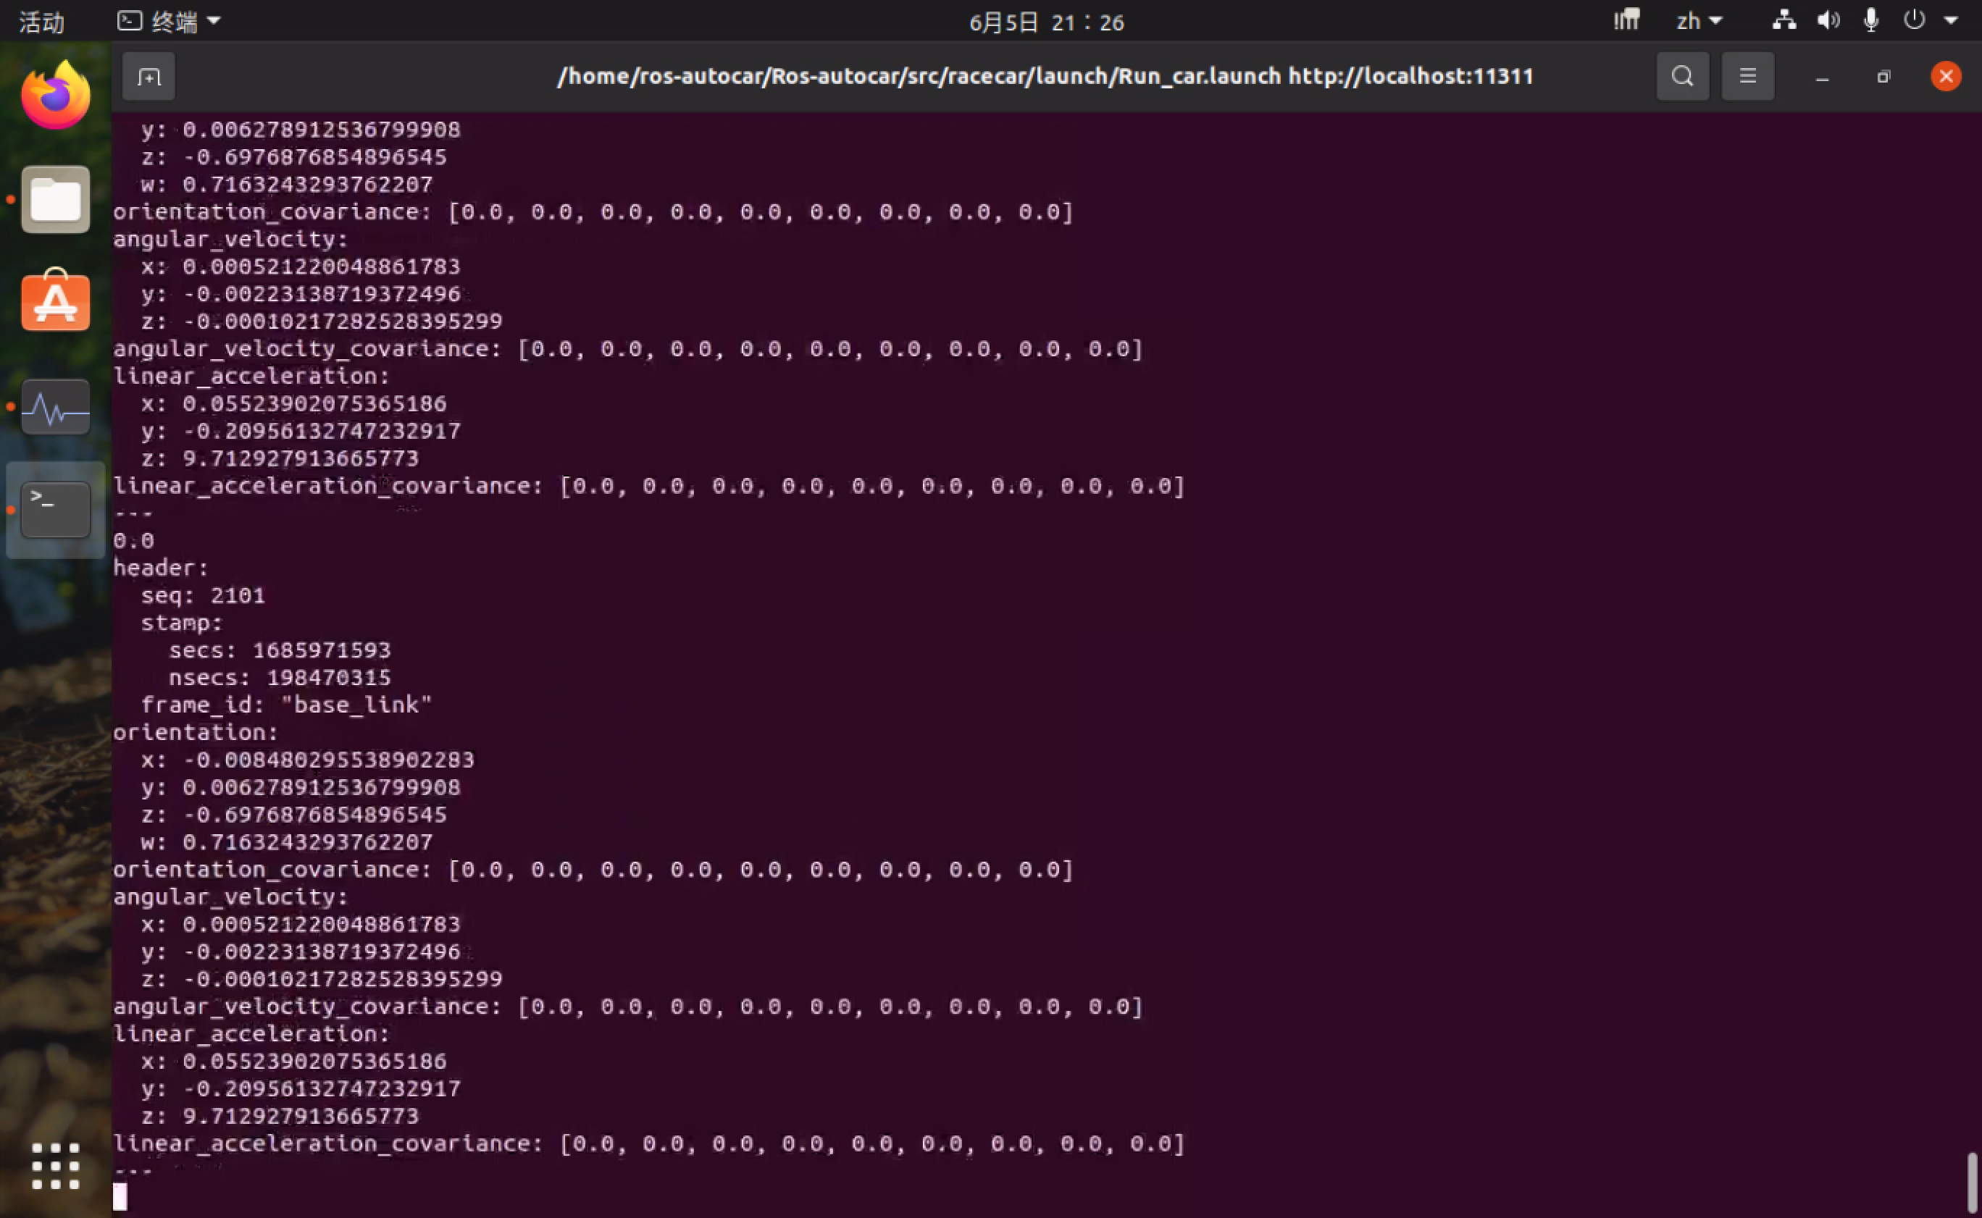Click the lower "orientation:" label
Screen dimensions: 1982x1218
click(x=196, y=732)
